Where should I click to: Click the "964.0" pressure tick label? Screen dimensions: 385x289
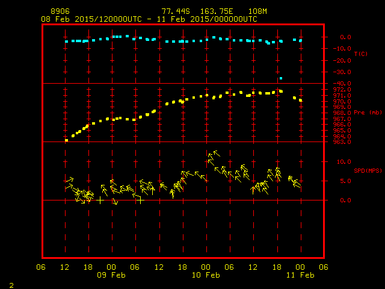[342, 137]
